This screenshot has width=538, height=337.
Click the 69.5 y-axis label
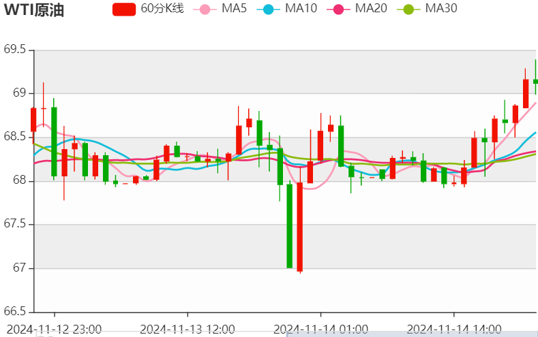point(15,50)
